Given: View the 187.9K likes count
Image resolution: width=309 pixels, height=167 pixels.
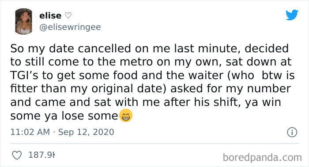Looking at the screenshot, I should pos(41,155).
